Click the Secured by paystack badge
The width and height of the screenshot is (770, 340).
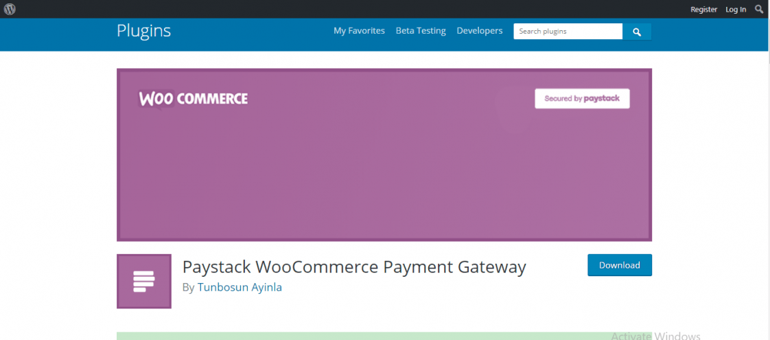tap(582, 98)
